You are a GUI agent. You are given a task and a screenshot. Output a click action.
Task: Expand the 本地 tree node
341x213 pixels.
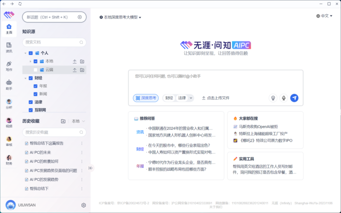(30, 61)
